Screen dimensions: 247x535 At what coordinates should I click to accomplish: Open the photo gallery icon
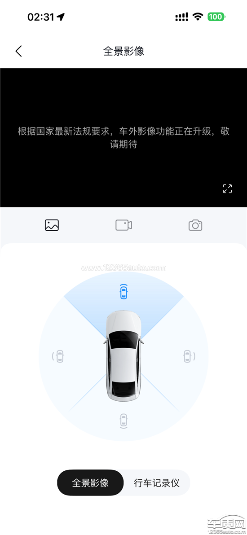[52, 225]
